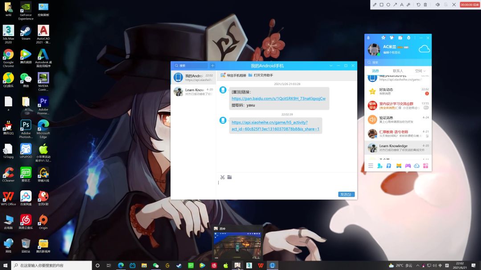Open Google Chrome desktop shortcut
Screen dimensions: 481x270
tap(8, 58)
